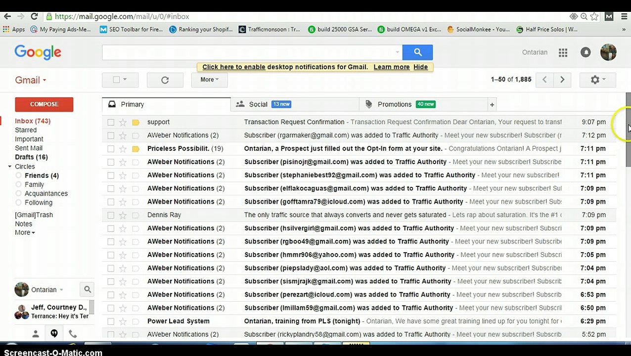This screenshot has width=631, height=356.
Task: Add a new inbox tab with plus icon
Action: coord(492,104)
